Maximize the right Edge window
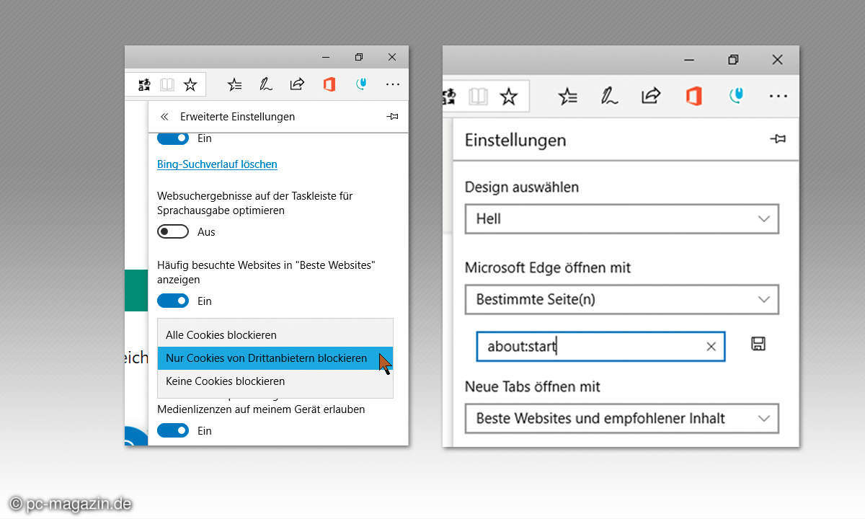The width and height of the screenshot is (865, 519). tap(733, 60)
